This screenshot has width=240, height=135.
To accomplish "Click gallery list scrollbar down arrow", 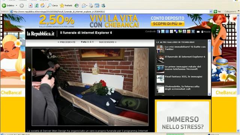I will point(209,94).
